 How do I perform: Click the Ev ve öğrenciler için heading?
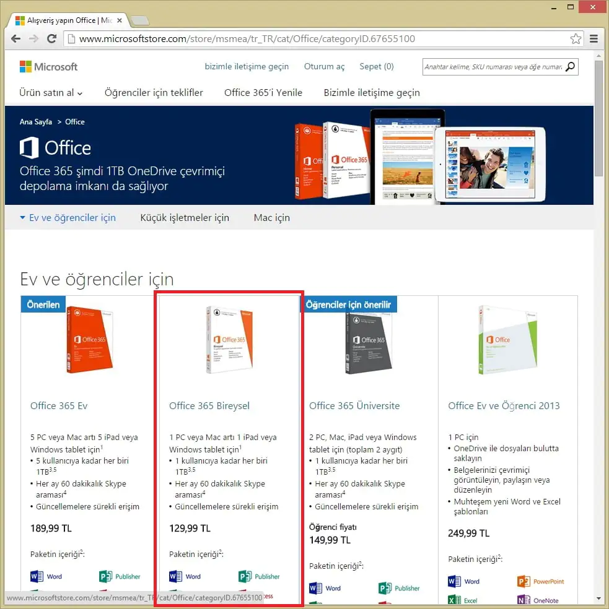tap(97, 279)
